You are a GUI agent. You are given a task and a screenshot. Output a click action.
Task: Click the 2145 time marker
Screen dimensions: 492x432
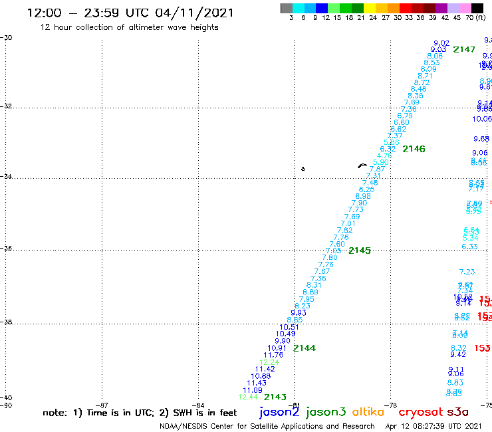pyautogui.click(x=359, y=251)
